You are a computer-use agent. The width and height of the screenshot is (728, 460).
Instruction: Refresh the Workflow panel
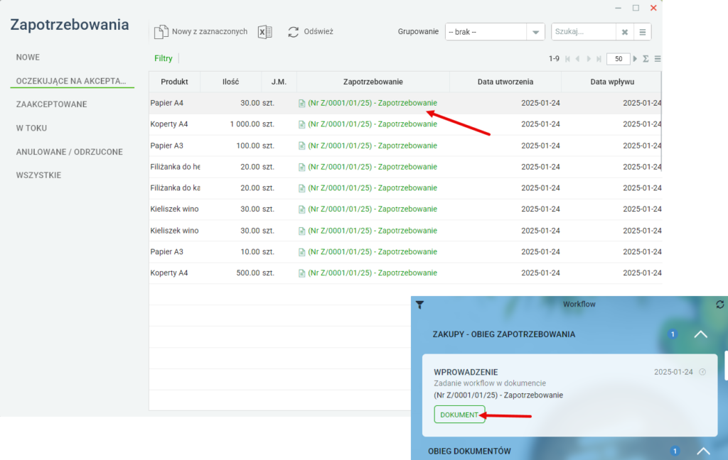pos(719,305)
